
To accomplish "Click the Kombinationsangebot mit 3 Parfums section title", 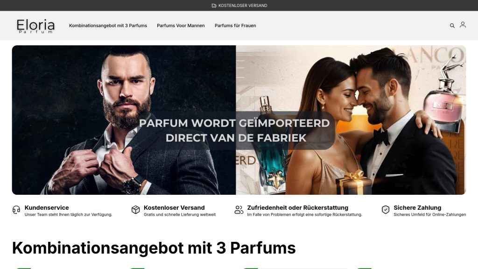I will pyautogui.click(x=154, y=248).
